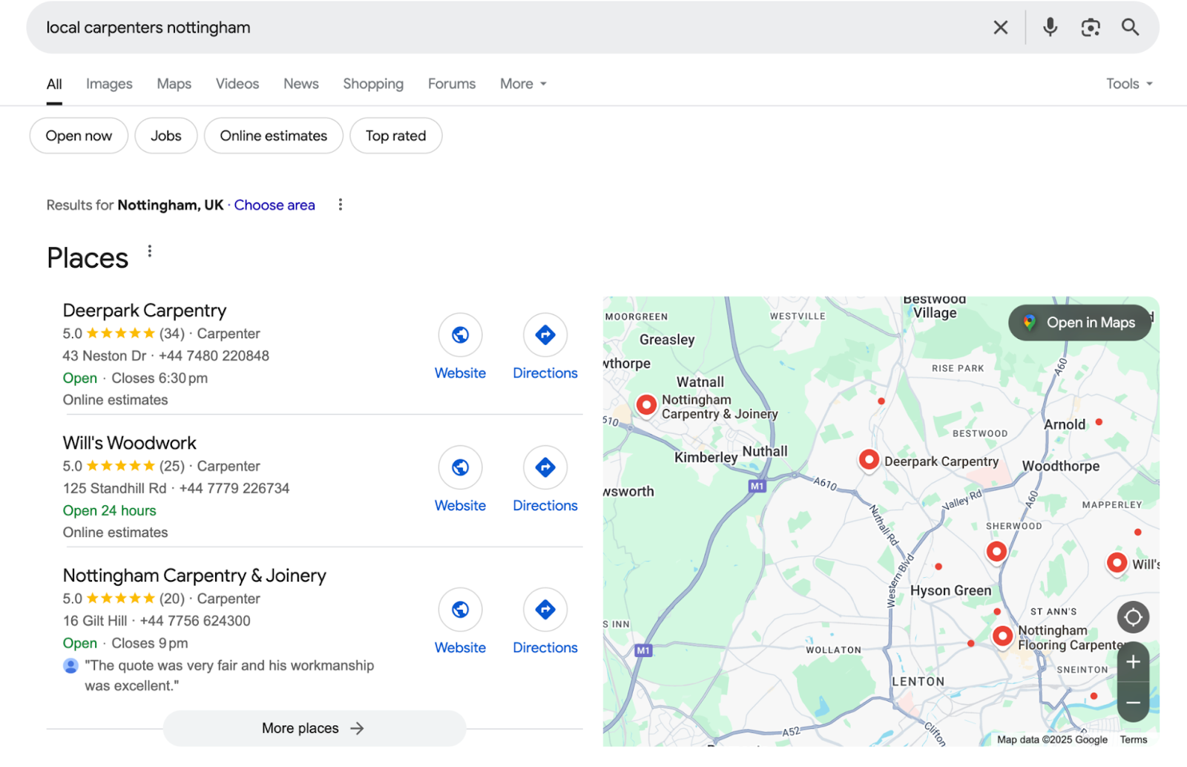Open the globe Website icon for Deerpark Carpentry
The height and width of the screenshot is (767, 1187).
460,335
